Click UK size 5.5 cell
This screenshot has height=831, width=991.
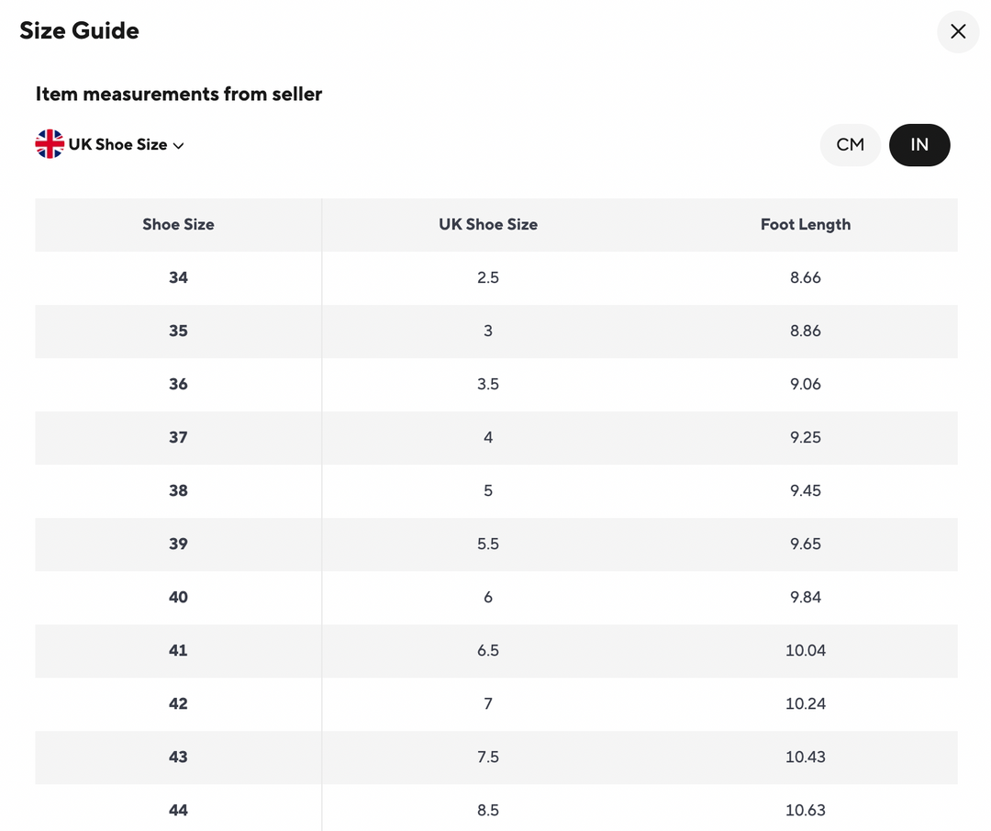(487, 544)
